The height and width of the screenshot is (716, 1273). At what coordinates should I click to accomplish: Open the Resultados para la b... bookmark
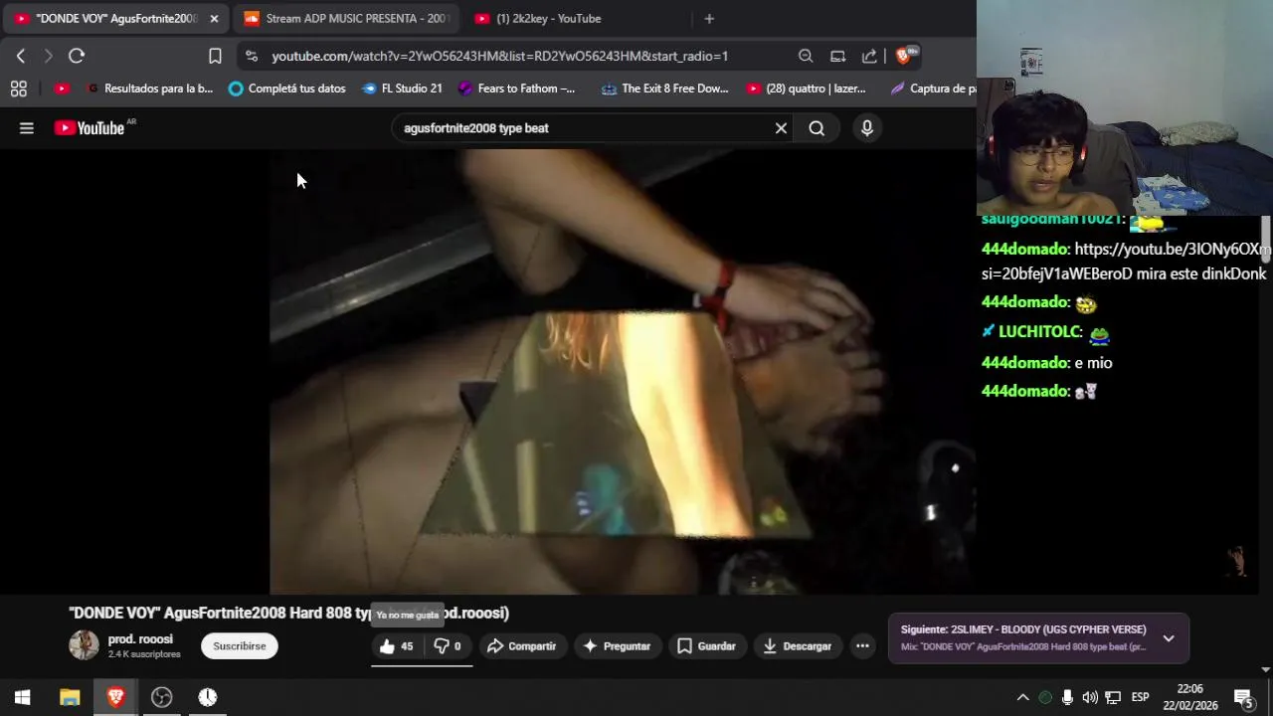pos(148,89)
